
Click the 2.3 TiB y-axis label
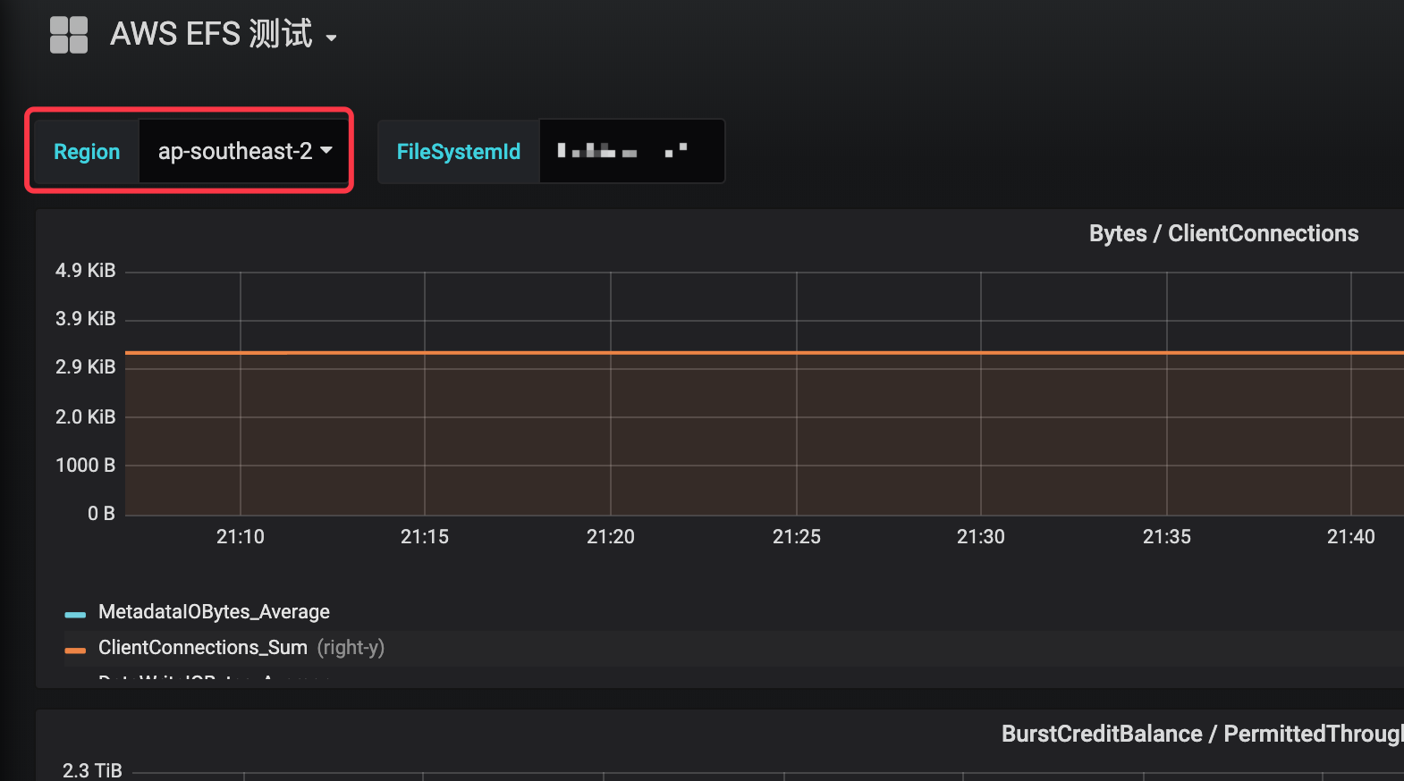[92, 770]
